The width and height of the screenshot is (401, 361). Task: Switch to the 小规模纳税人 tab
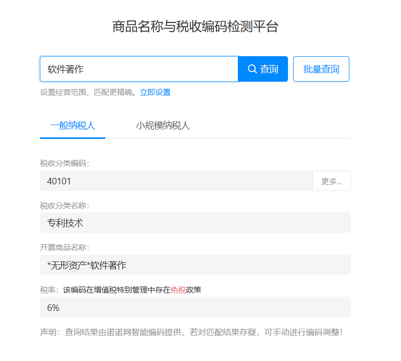(163, 126)
